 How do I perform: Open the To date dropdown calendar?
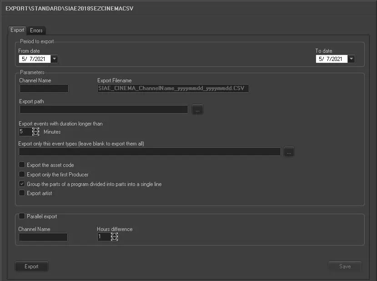coord(352,59)
